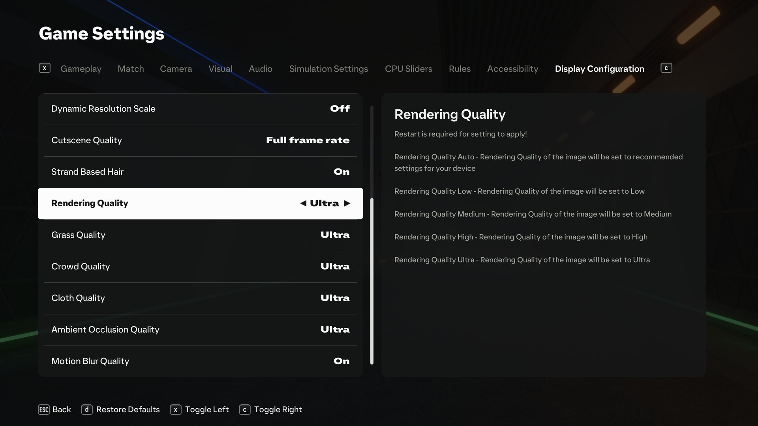Image resolution: width=758 pixels, height=426 pixels.
Task: Click the Restore Defaults button
Action: tap(128, 409)
